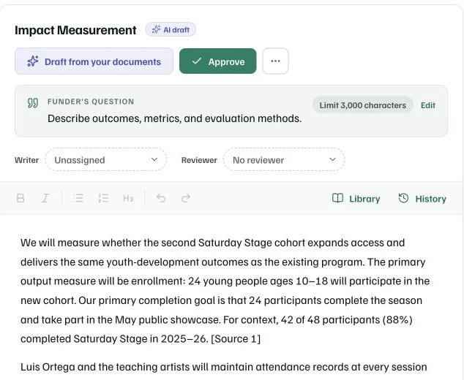Viewport: 464px width, 380px height.
Task: Open the History panel
Action: pyautogui.click(x=422, y=199)
